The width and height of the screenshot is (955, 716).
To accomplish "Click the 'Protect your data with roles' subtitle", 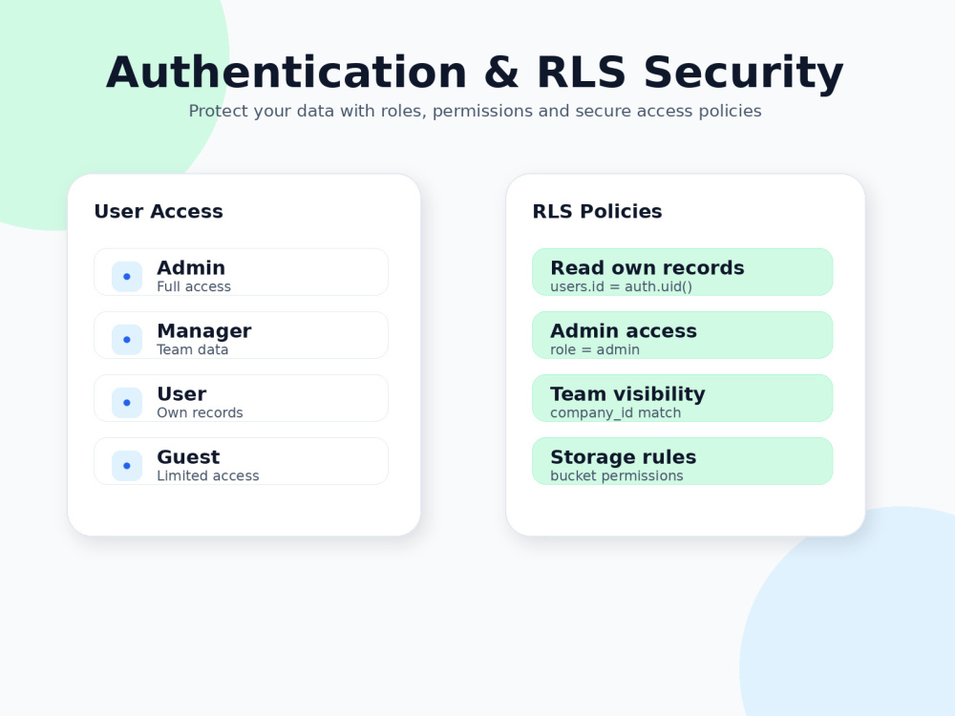I will tap(475, 111).
